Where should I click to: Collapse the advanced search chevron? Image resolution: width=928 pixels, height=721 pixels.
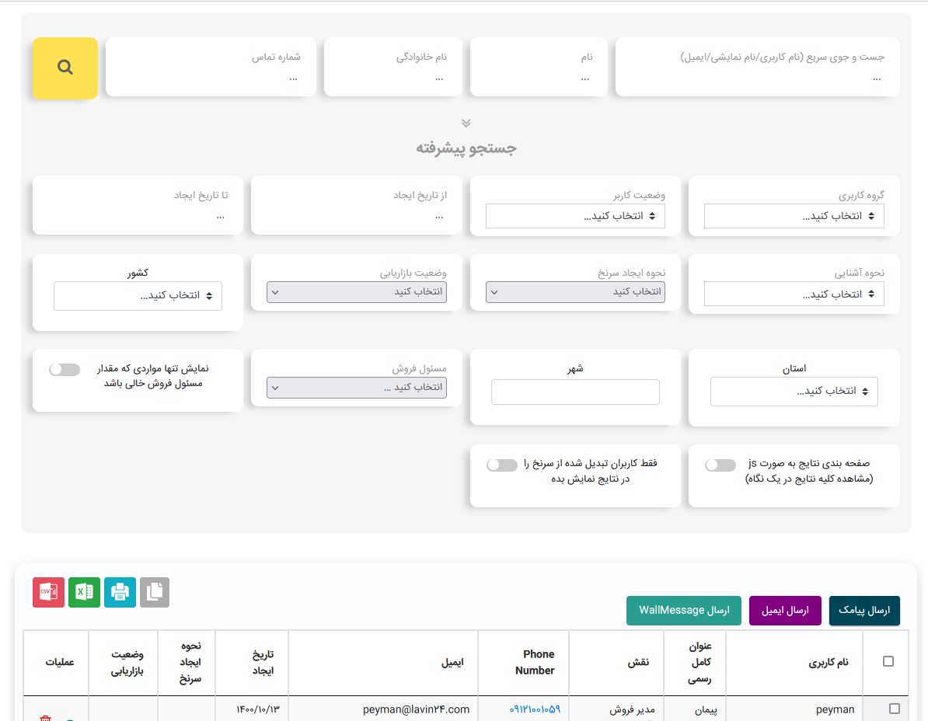pyautogui.click(x=466, y=123)
